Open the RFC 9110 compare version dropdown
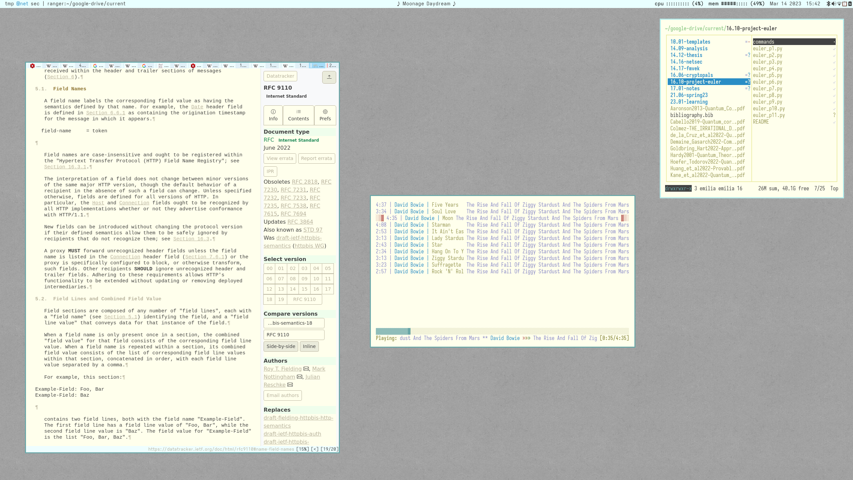 pos(294,335)
